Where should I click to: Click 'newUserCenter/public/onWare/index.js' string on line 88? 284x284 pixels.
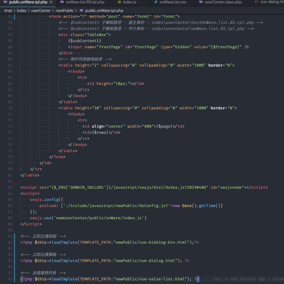click(x=99, y=218)
